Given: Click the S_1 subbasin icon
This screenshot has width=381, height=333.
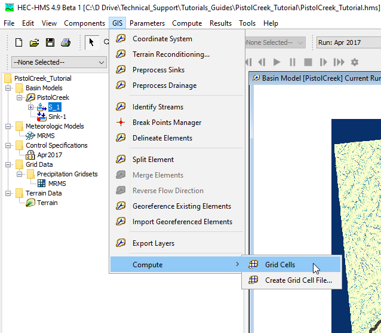Looking at the screenshot, I should 42,107.
